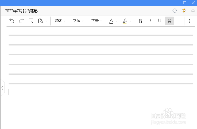Apply the font color A icon
The height and width of the screenshot is (129, 197).
tap(111, 21)
